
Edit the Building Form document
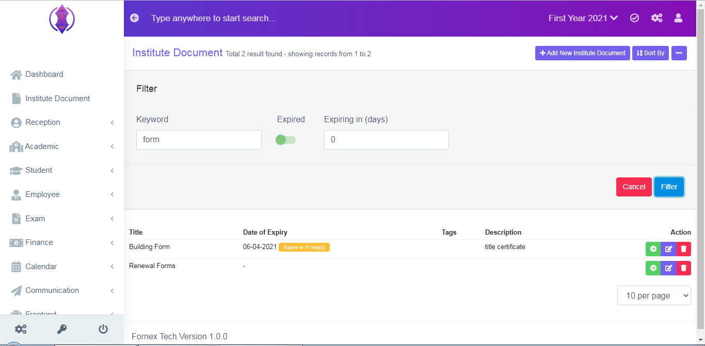pos(668,249)
